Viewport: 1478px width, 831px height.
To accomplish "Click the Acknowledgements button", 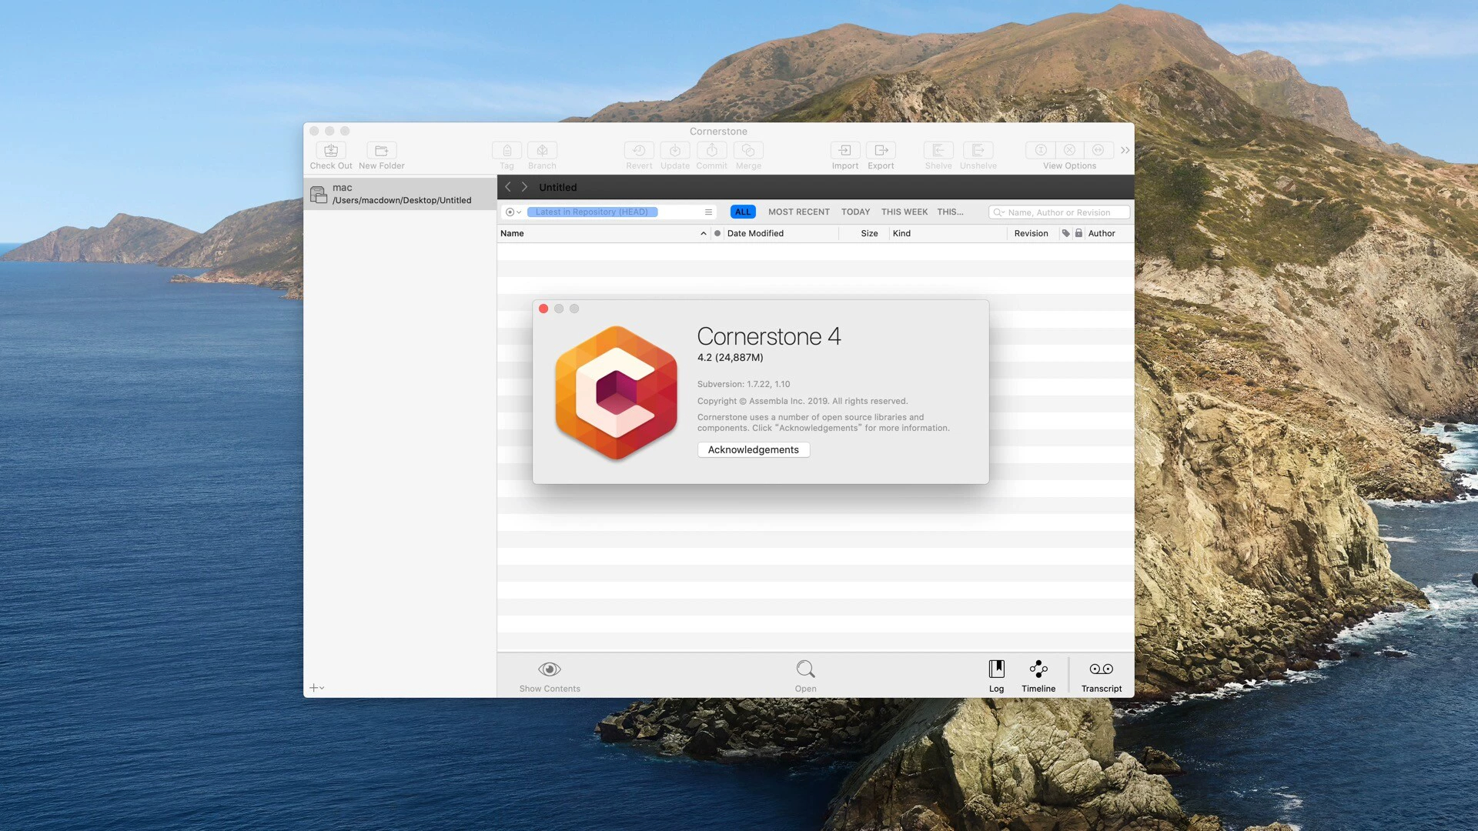I will pyautogui.click(x=753, y=449).
